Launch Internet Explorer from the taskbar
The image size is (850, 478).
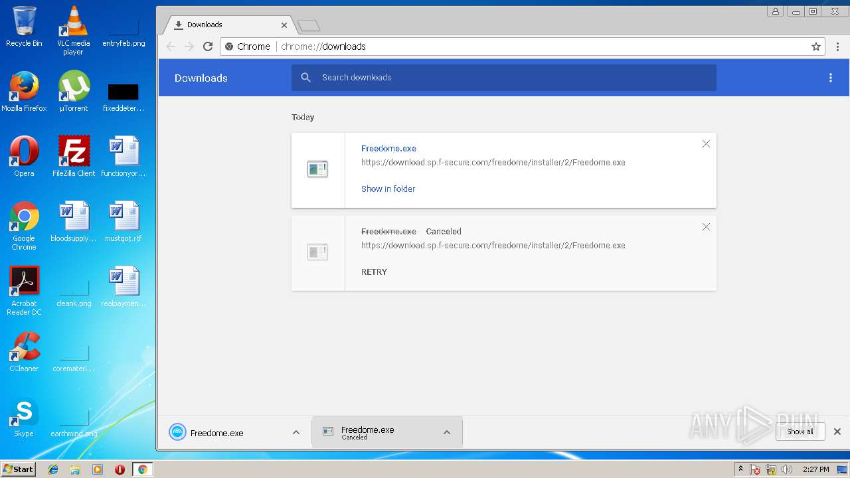pos(53,469)
